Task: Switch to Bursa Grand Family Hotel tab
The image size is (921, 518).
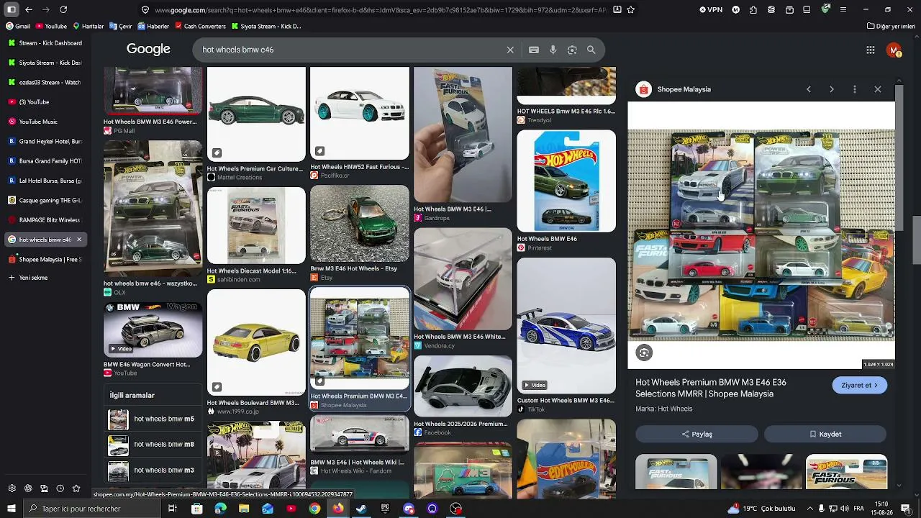Action: click(x=45, y=161)
